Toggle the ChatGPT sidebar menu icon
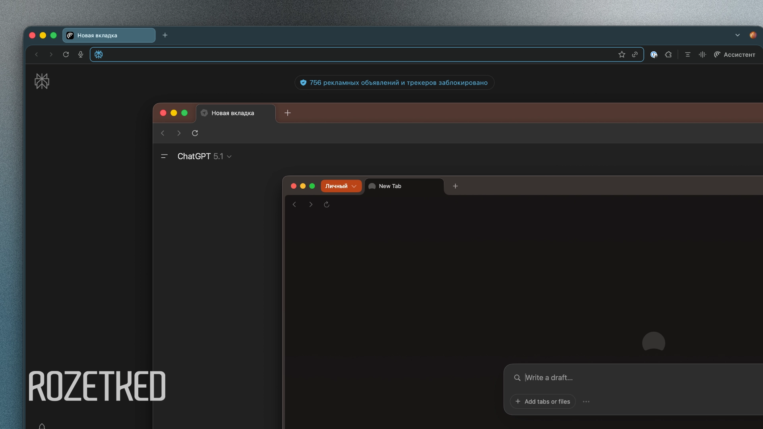This screenshot has height=429, width=763. point(164,156)
